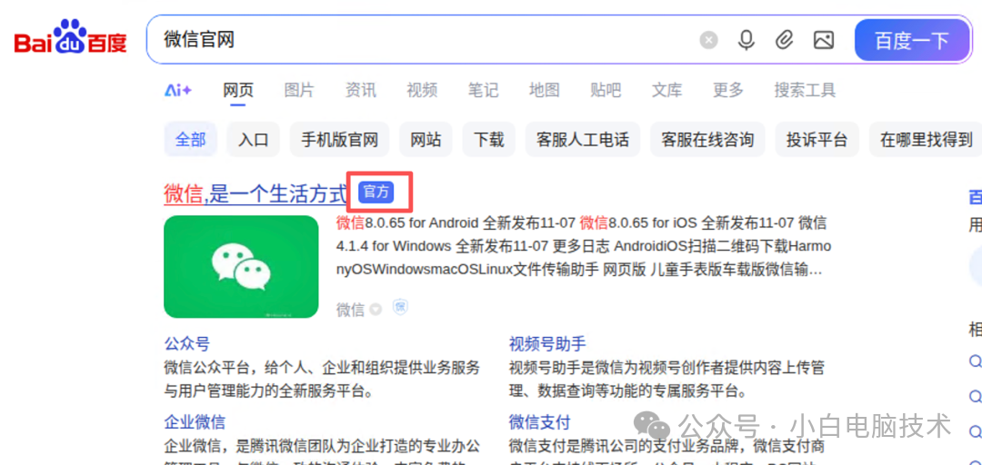Screen dimensions: 982x465
Task: Click the shield verification icon beside 微信
Action: click(399, 307)
